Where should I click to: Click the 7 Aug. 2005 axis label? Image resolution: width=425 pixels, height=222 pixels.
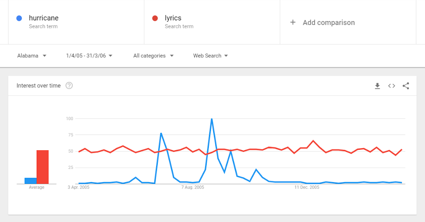point(193,187)
